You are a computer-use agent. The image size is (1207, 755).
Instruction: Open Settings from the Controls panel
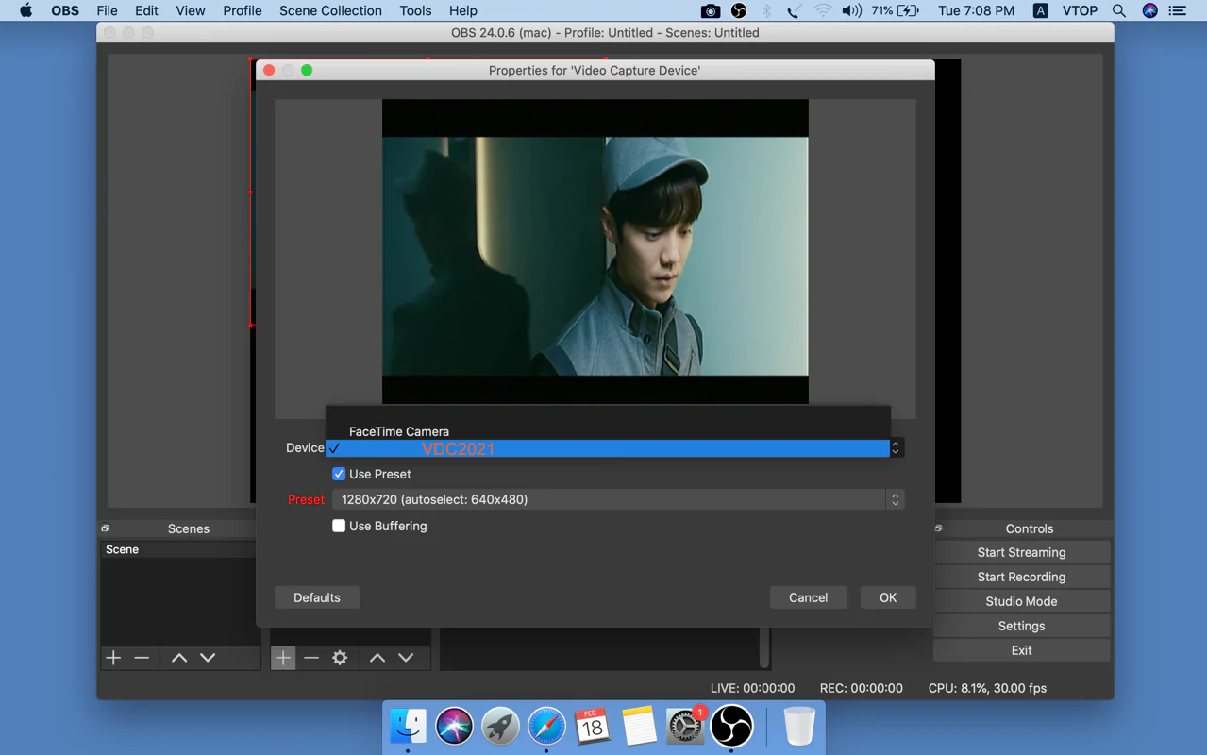click(1021, 626)
